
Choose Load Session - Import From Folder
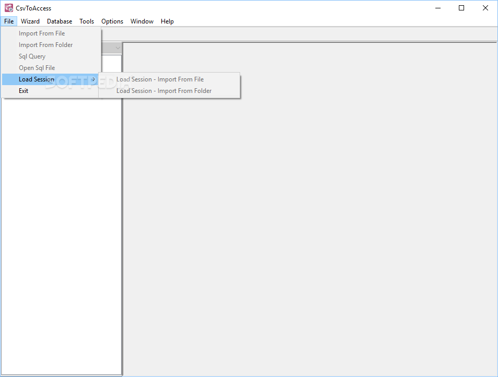(169, 91)
